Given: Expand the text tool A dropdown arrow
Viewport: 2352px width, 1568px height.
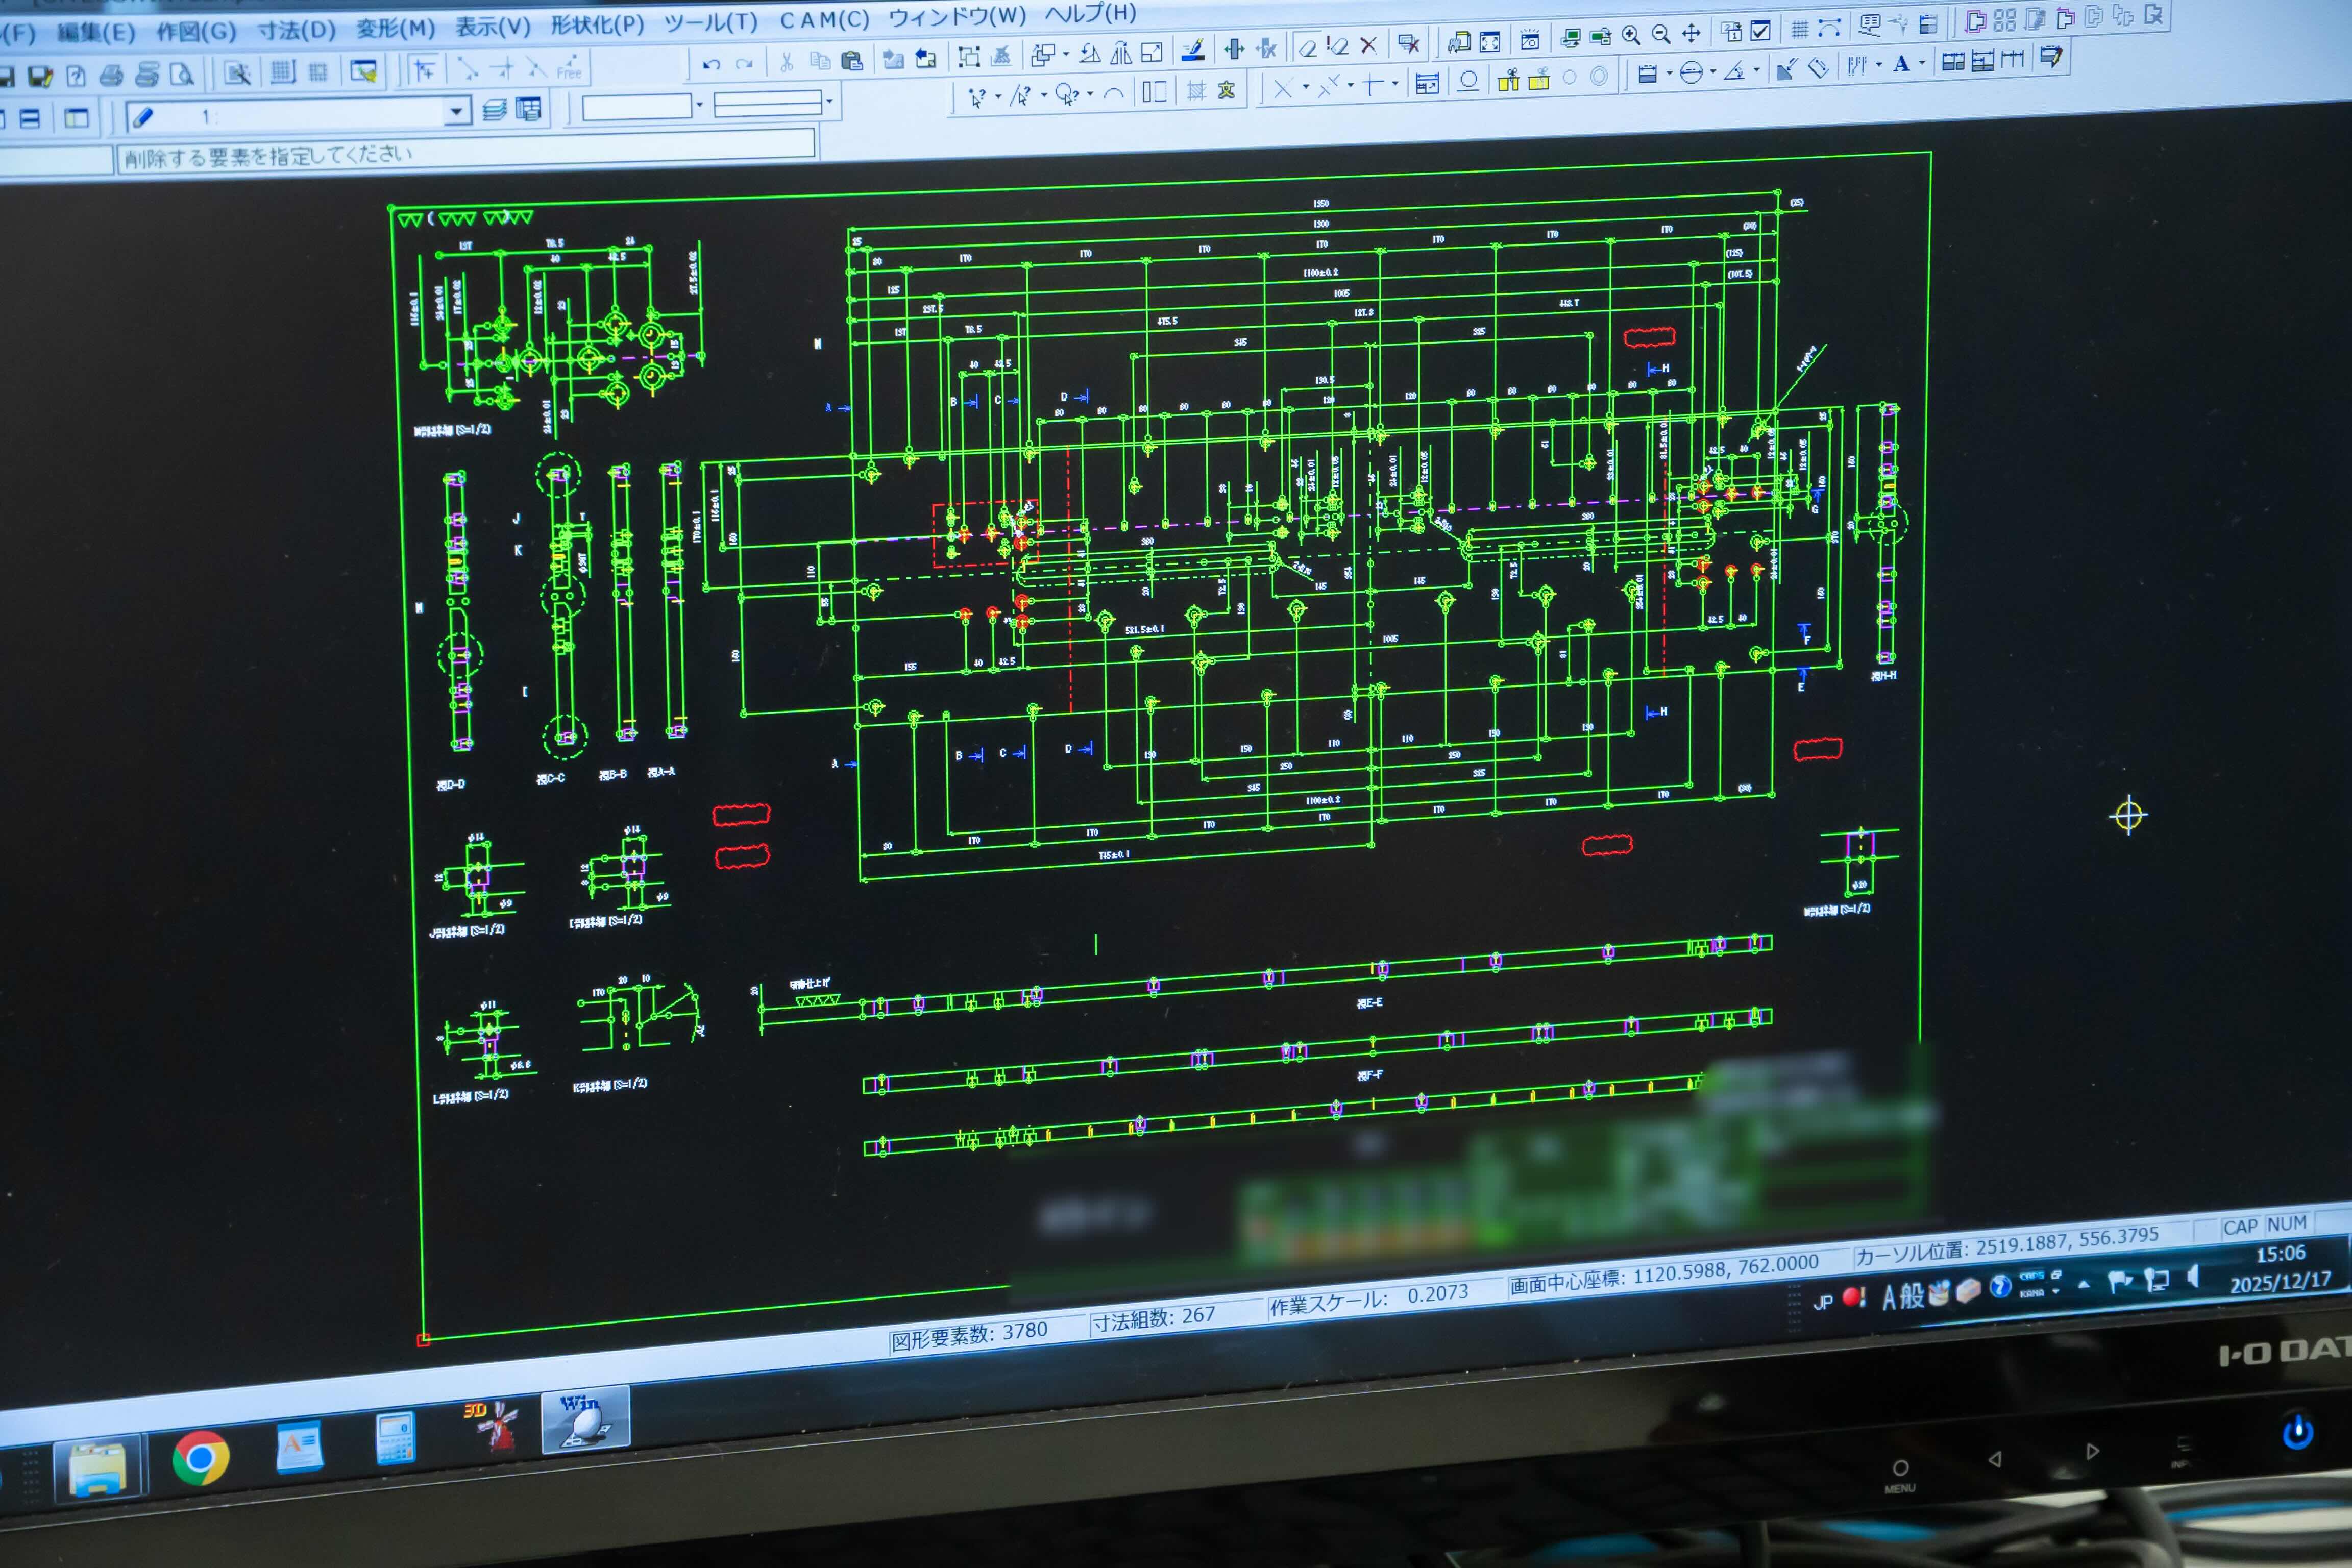Looking at the screenshot, I should 1922,63.
